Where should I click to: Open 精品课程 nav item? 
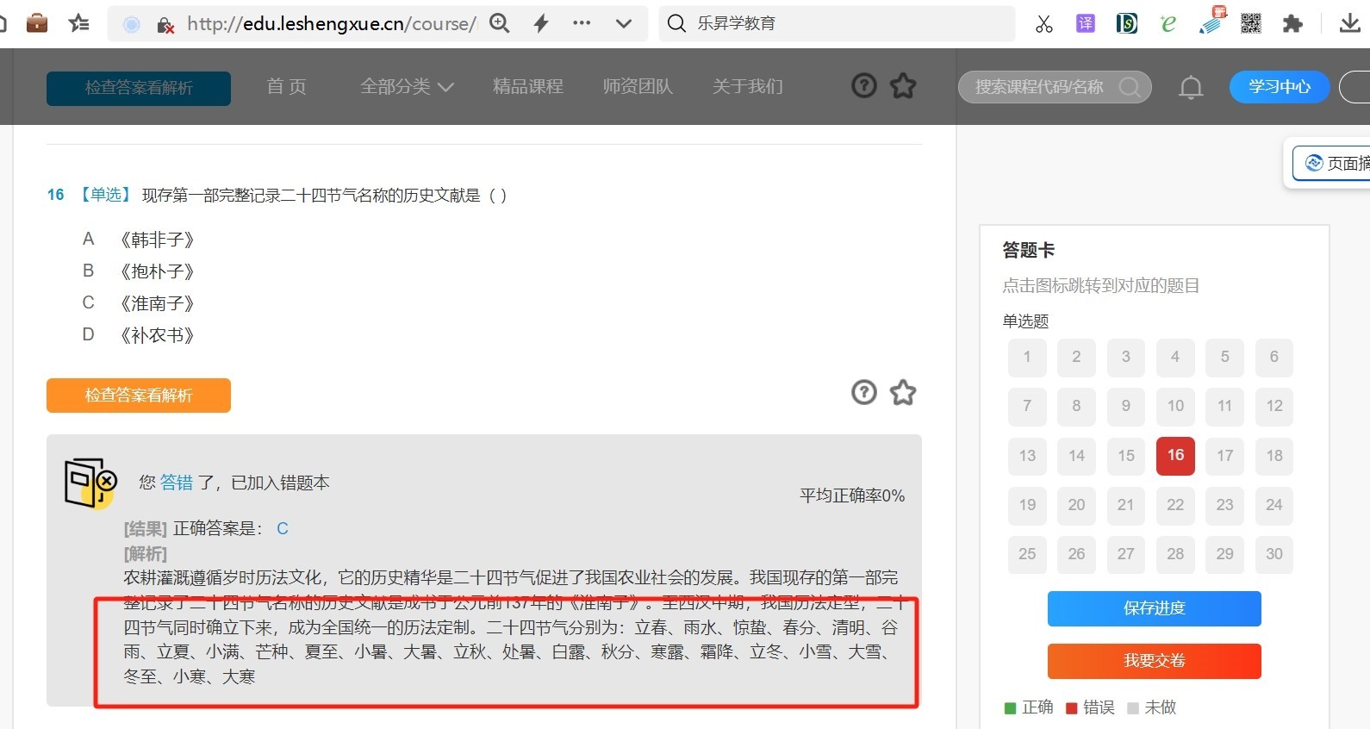pyautogui.click(x=528, y=86)
